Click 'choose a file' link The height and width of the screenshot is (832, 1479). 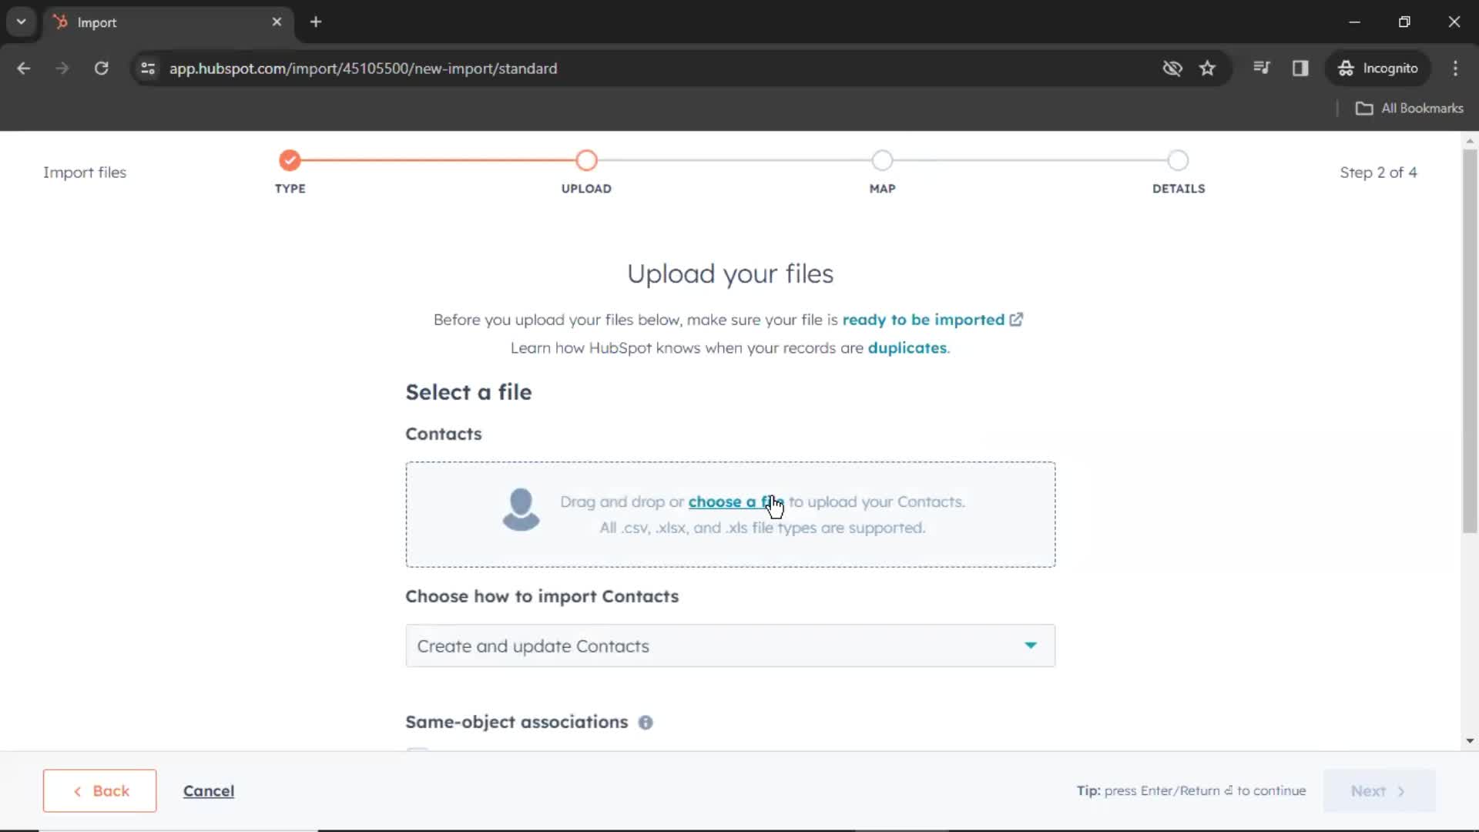click(736, 502)
